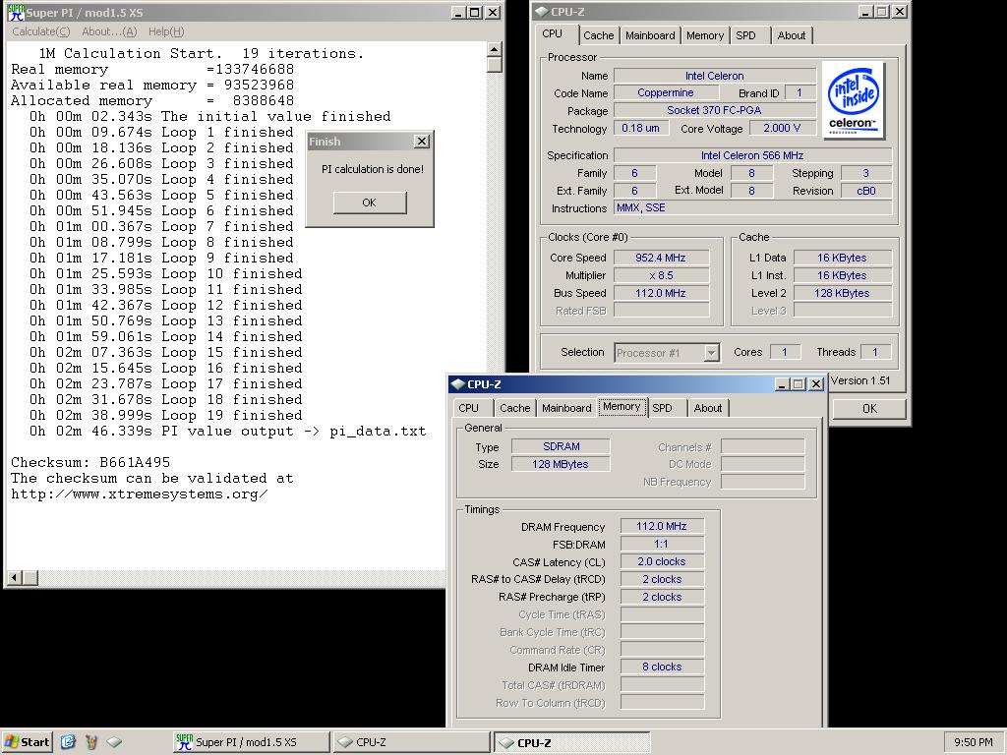This screenshot has height=755, width=1007.
Task: Click the Loop 19 finished line
Action: (x=165, y=416)
